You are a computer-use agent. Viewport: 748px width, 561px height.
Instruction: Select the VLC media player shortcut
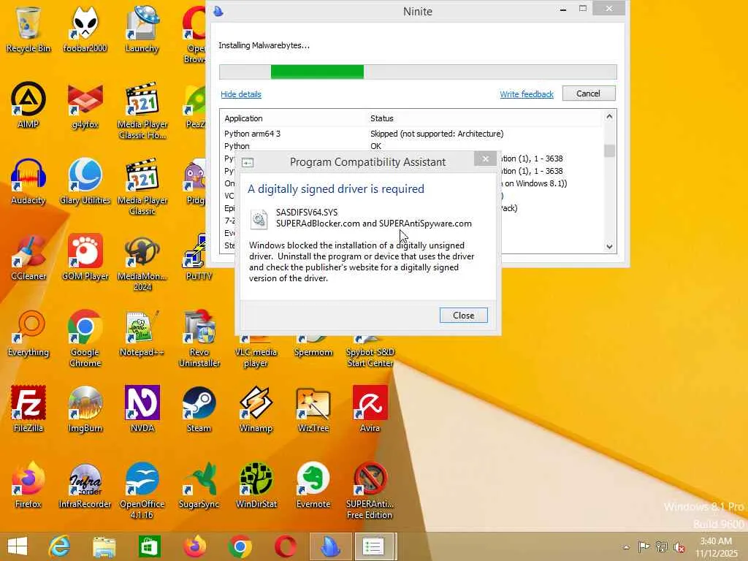(x=256, y=353)
